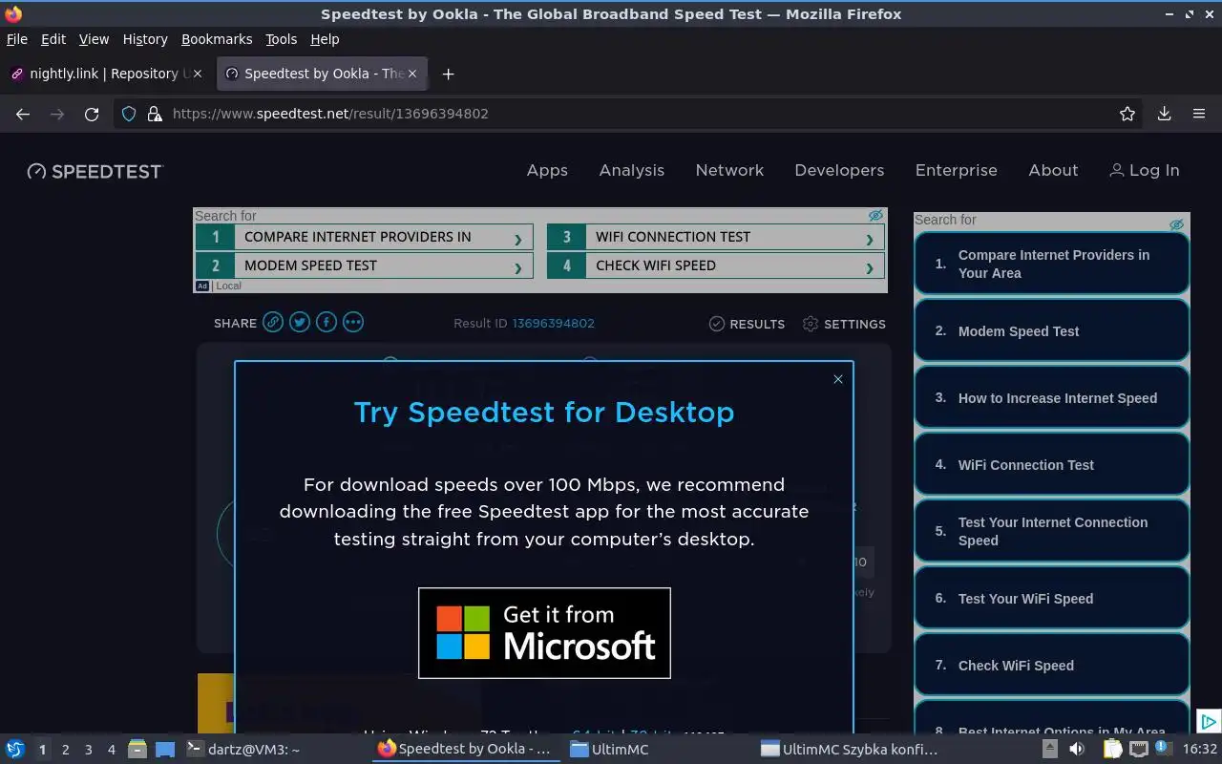This screenshot has height=764, width=1222.
Task: Open the Analysis navigation item
Action: click(x=632, y=170)
